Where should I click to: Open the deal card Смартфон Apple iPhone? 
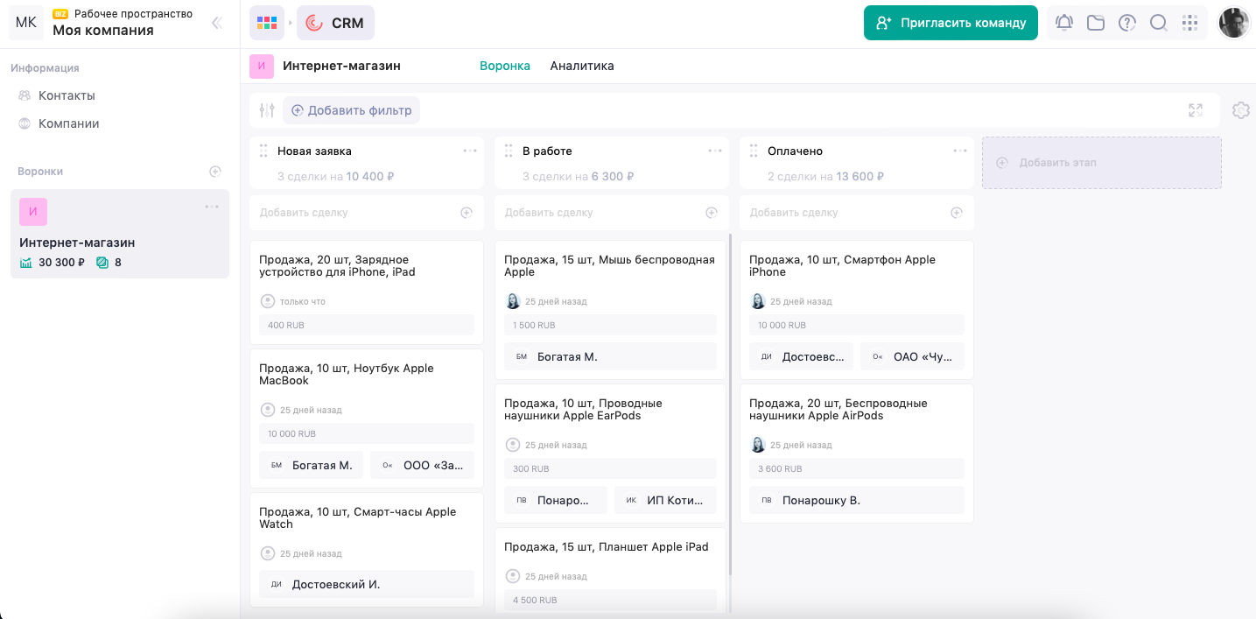[843, 265]
